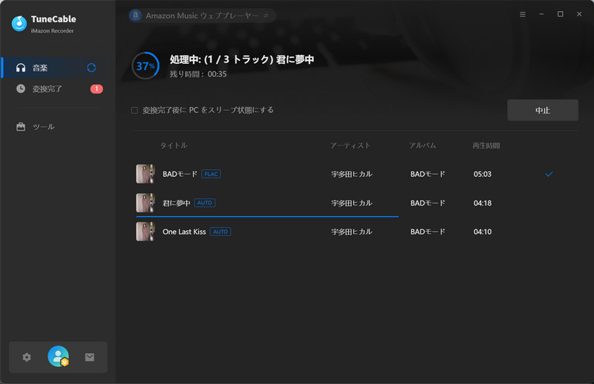Click the TuneCable logo icon
This screenshot has width=594, height=384.
pos(19,24)
